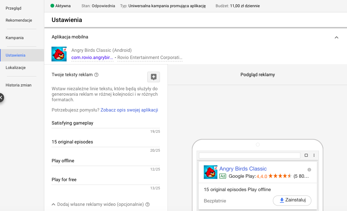Go to Lokalizacje in the sidebar
This screenshot has width=347, height=211.
click(x=15, y=68)
